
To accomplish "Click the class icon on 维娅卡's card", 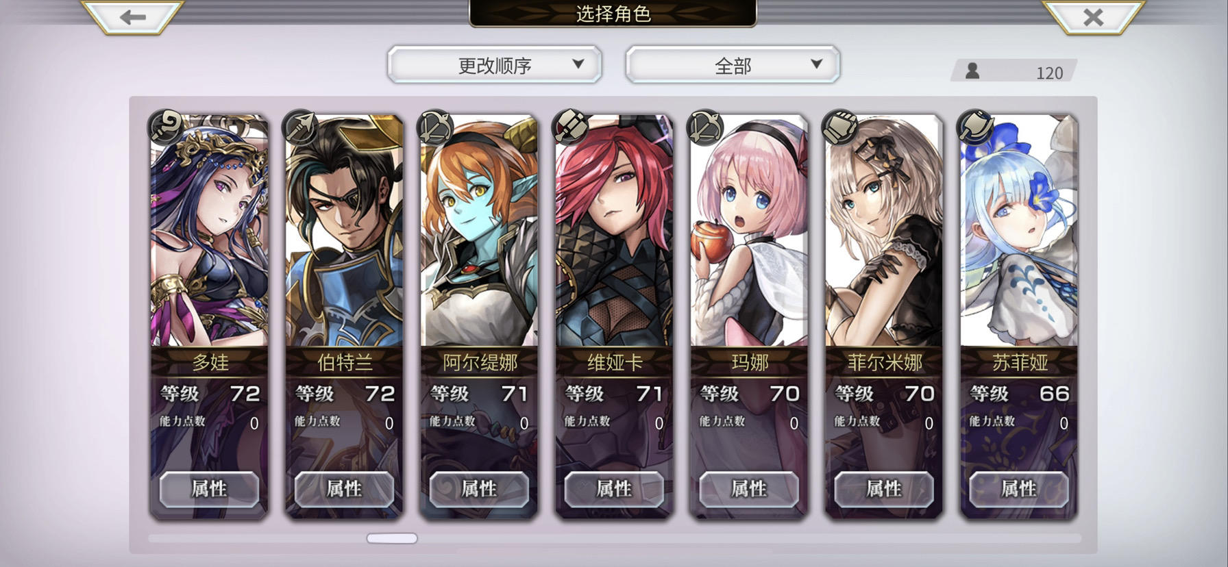I will click(570, 127).
